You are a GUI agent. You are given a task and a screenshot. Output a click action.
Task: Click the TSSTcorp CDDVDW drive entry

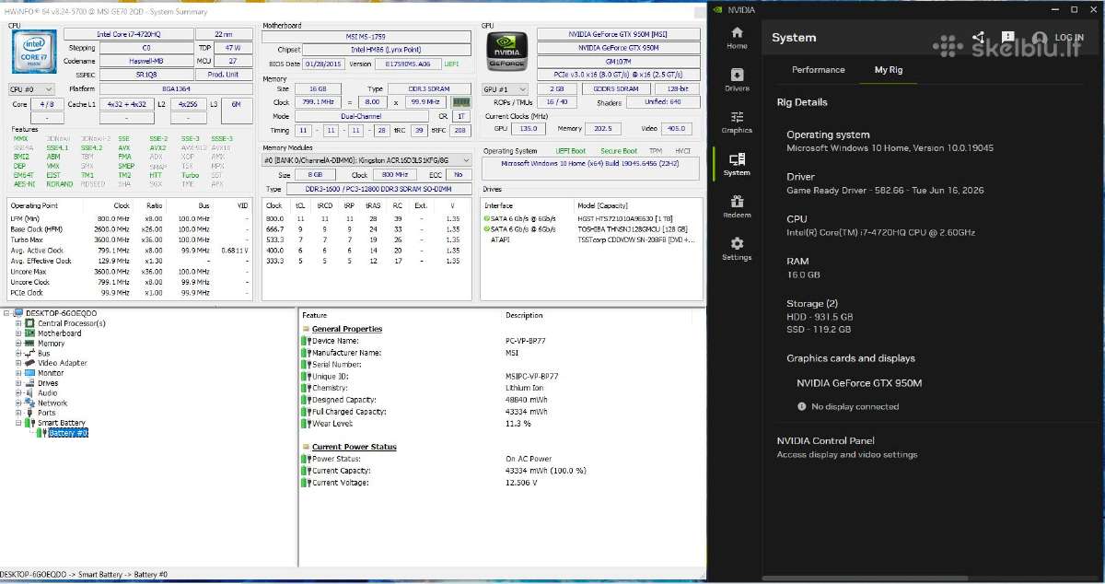[636, 239]
